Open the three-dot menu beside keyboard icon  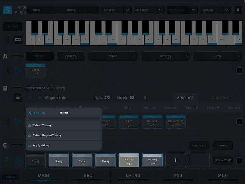click(x=7, y=39)
